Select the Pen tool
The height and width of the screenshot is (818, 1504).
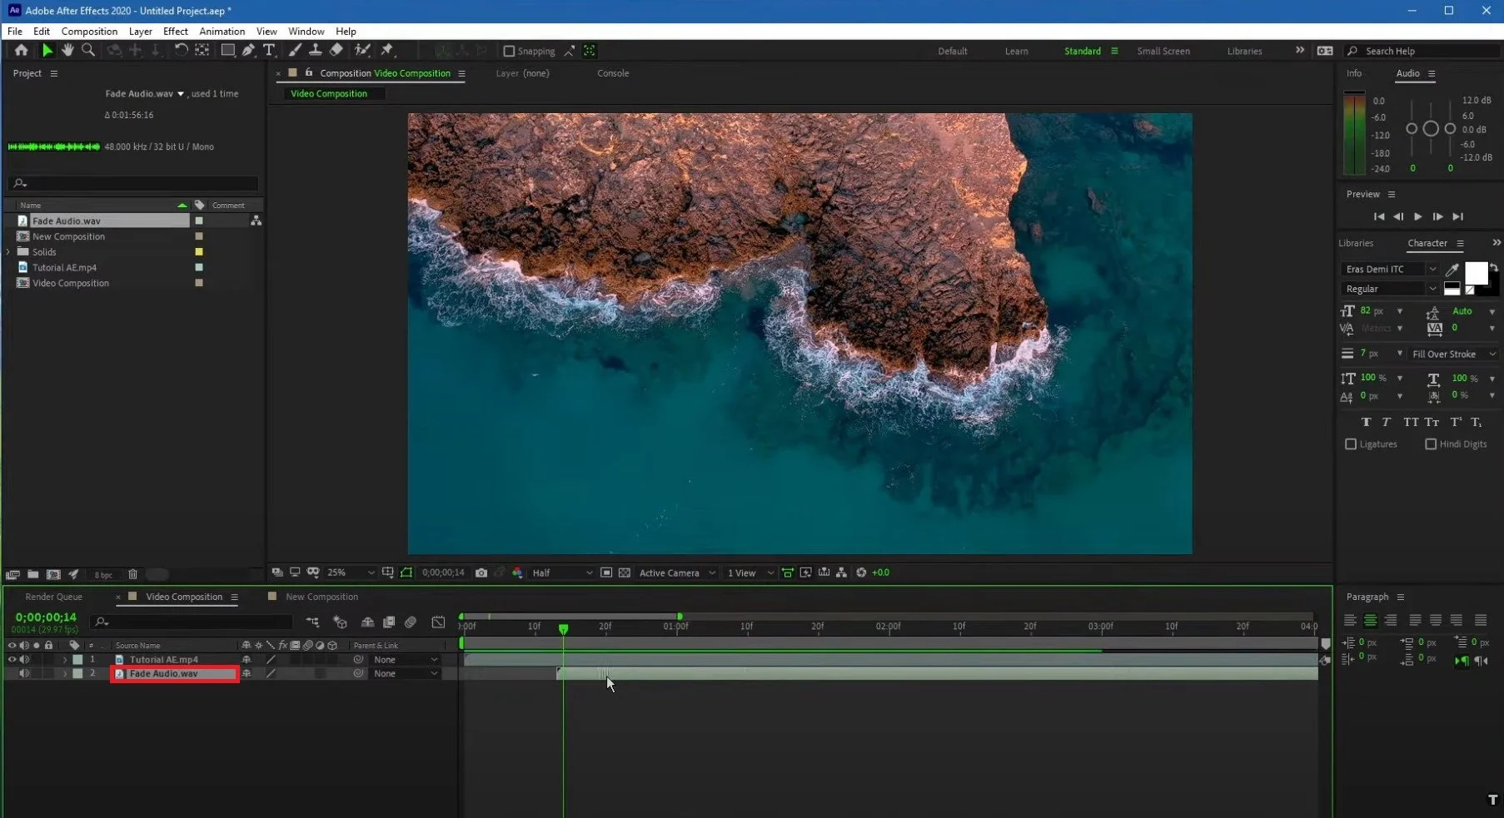248,51
